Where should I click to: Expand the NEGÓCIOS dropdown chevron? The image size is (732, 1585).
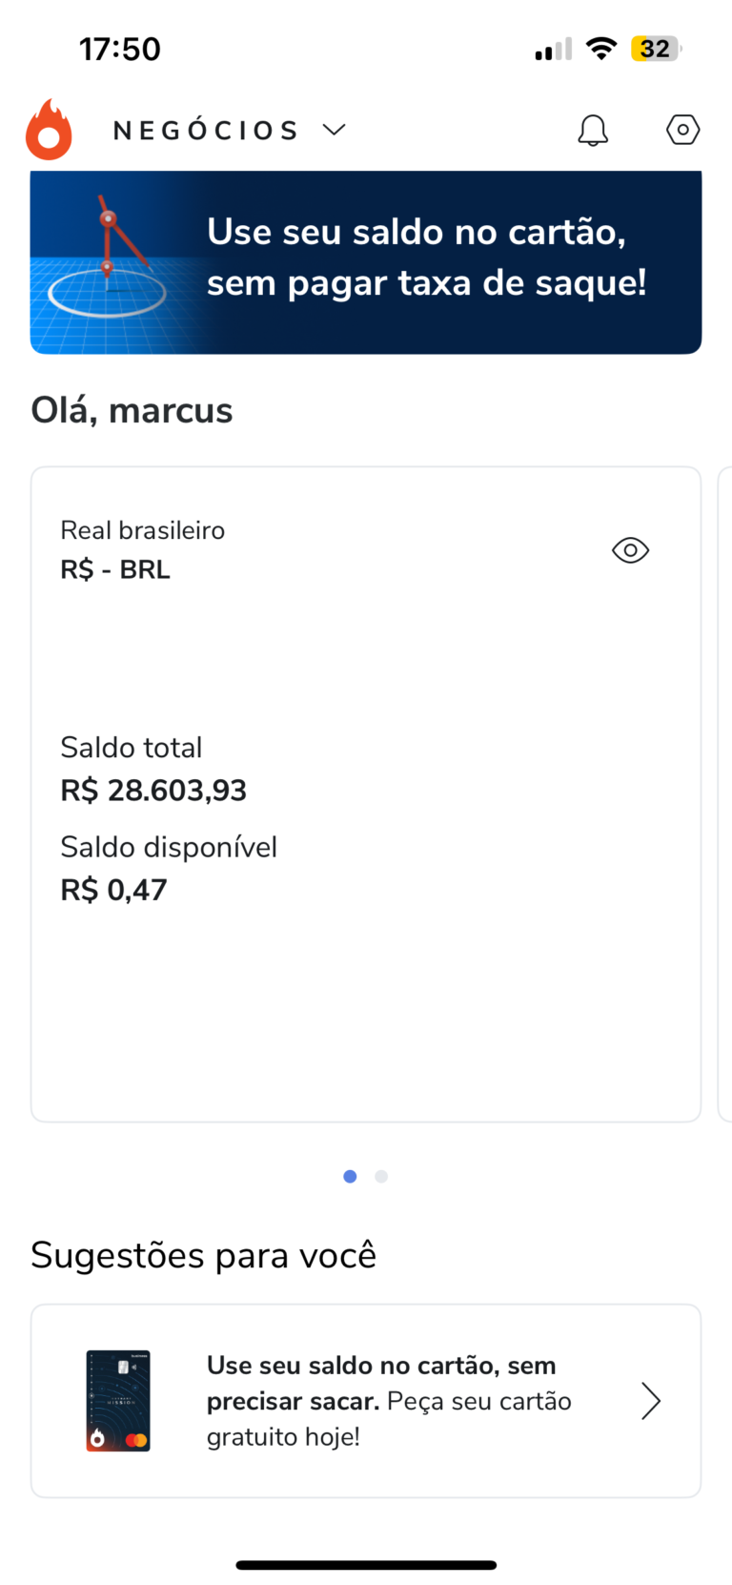coord(334,130)
